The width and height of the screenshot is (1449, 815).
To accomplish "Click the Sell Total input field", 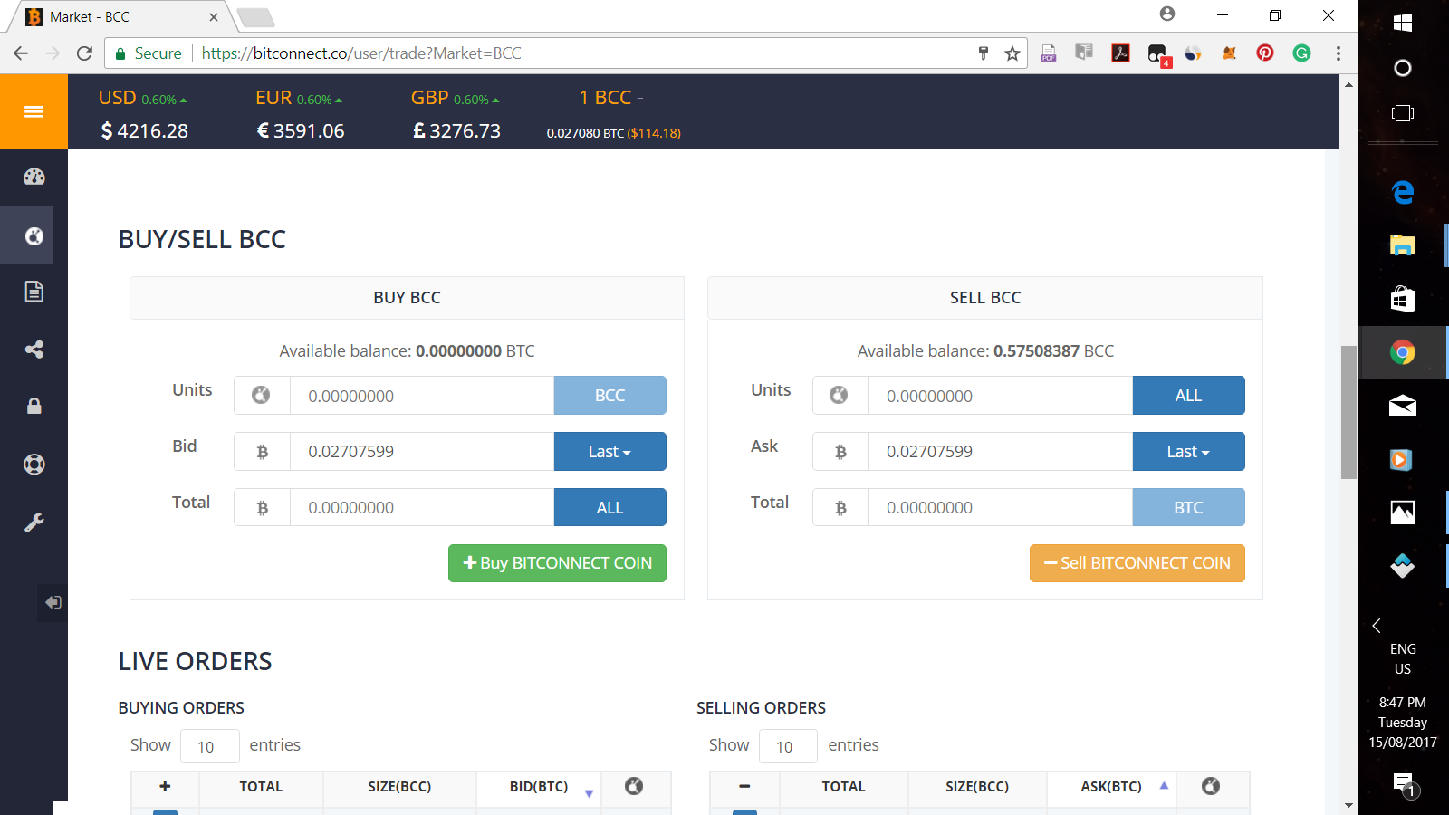I will coord(1001,508).
